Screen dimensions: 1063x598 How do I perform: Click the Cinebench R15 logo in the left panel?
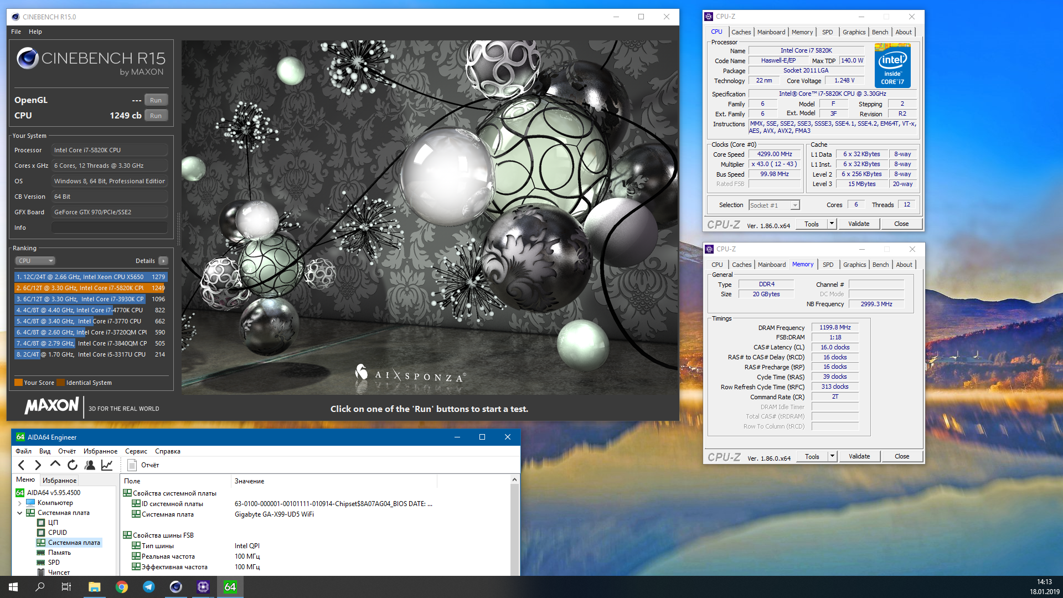(x=91, y=61)
